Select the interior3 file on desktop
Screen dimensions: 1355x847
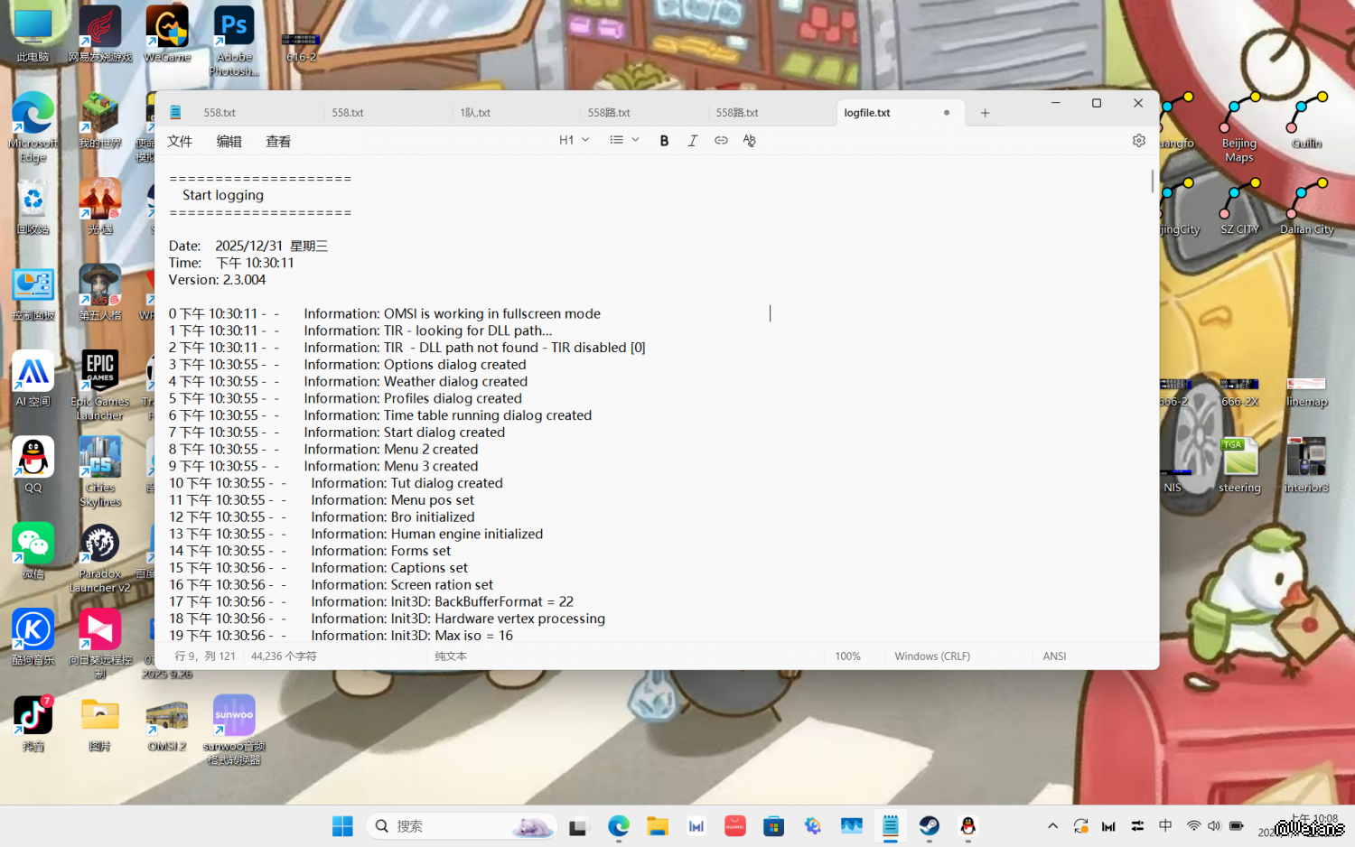(x=1306, y=464)
